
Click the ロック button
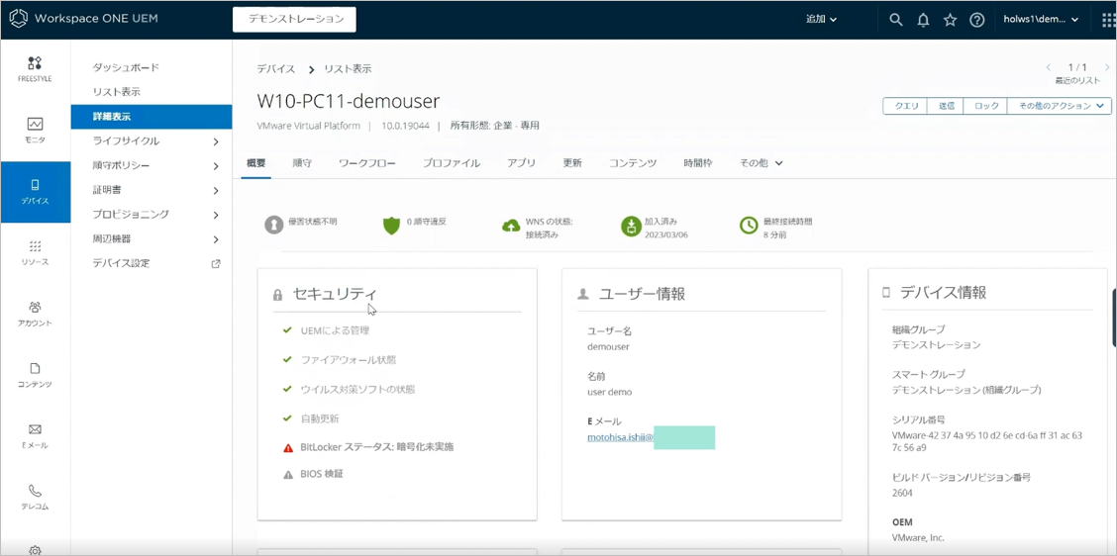pos(986,106)
